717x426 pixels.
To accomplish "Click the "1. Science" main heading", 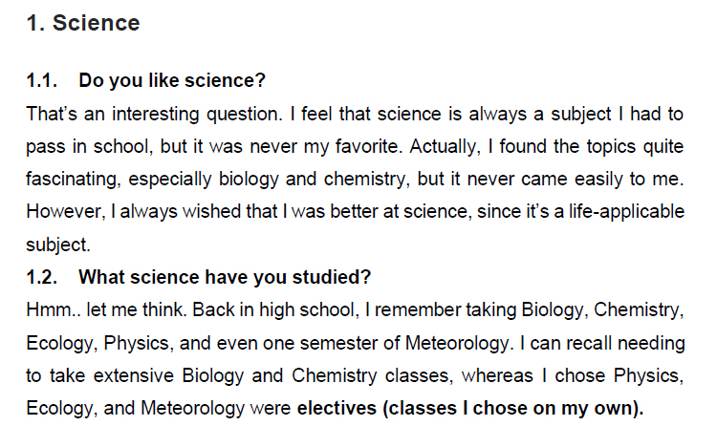I will [x=83, y=23].
